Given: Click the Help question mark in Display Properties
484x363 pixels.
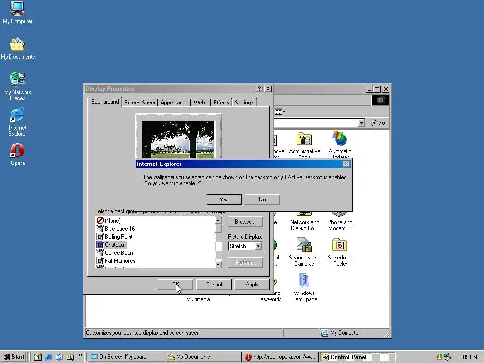Looking at the screenshot, I should click(259, 89).
